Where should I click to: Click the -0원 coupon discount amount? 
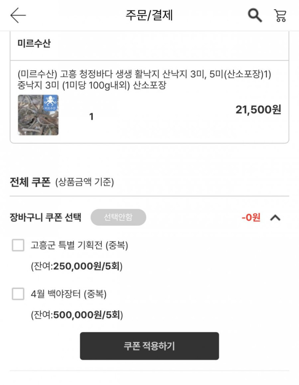click(x=251, y=217)
